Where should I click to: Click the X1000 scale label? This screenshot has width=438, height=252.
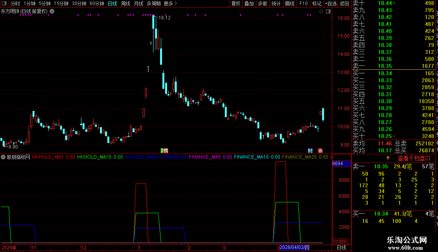pos(340,242)
